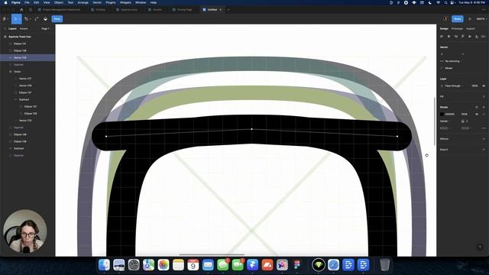Click the Present play icon
Image resolution: width=489 pixels, height=275 pixels.
point(470,19)
